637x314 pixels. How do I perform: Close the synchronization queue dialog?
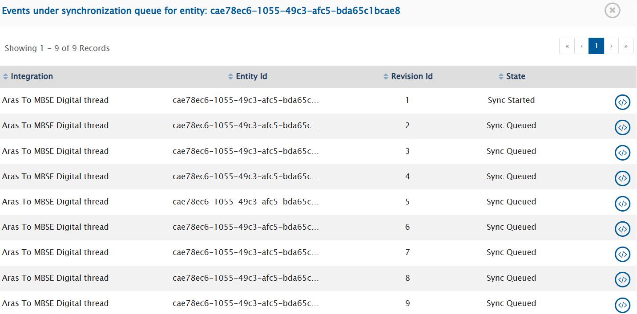(613, 10)
